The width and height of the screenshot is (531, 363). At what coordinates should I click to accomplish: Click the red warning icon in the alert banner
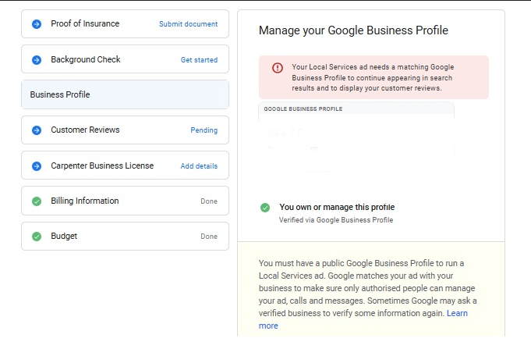[x=278, y=68]
